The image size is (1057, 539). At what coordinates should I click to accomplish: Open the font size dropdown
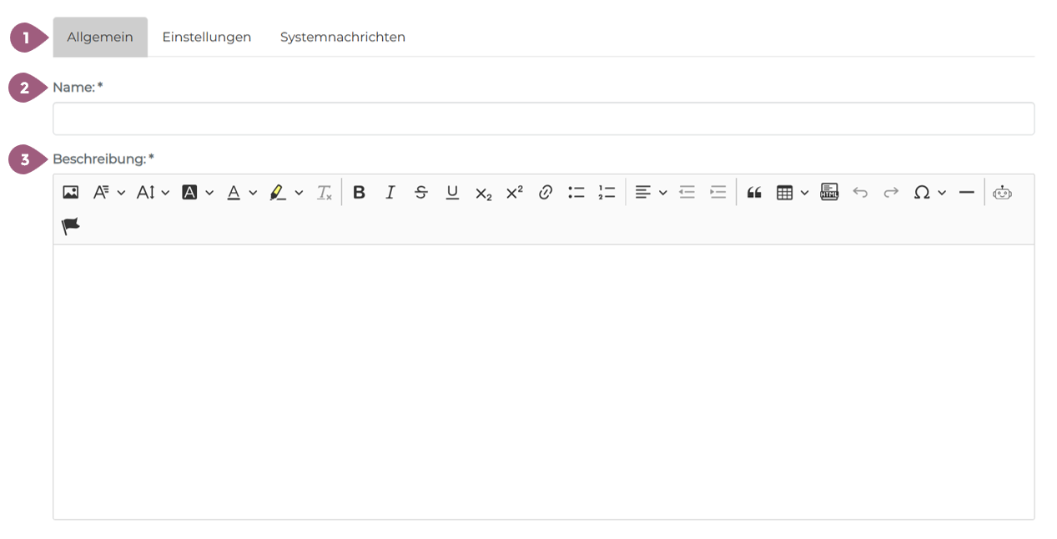[153, 193]
